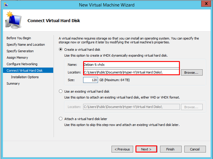Viewport: 213px width, 159px height.
Task: Open Connect Virtual Hard Disk step
Action: (x=28, y=70)
